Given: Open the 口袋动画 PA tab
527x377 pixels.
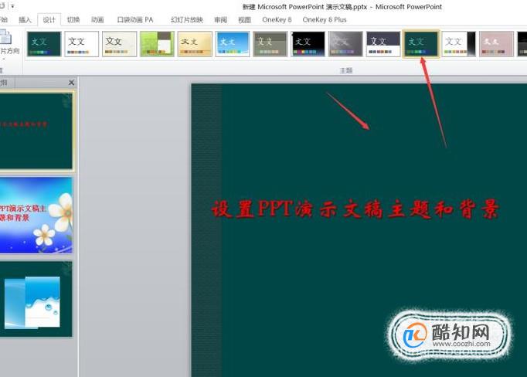Looking at the screenshot, I should click(x=135, y=20).
